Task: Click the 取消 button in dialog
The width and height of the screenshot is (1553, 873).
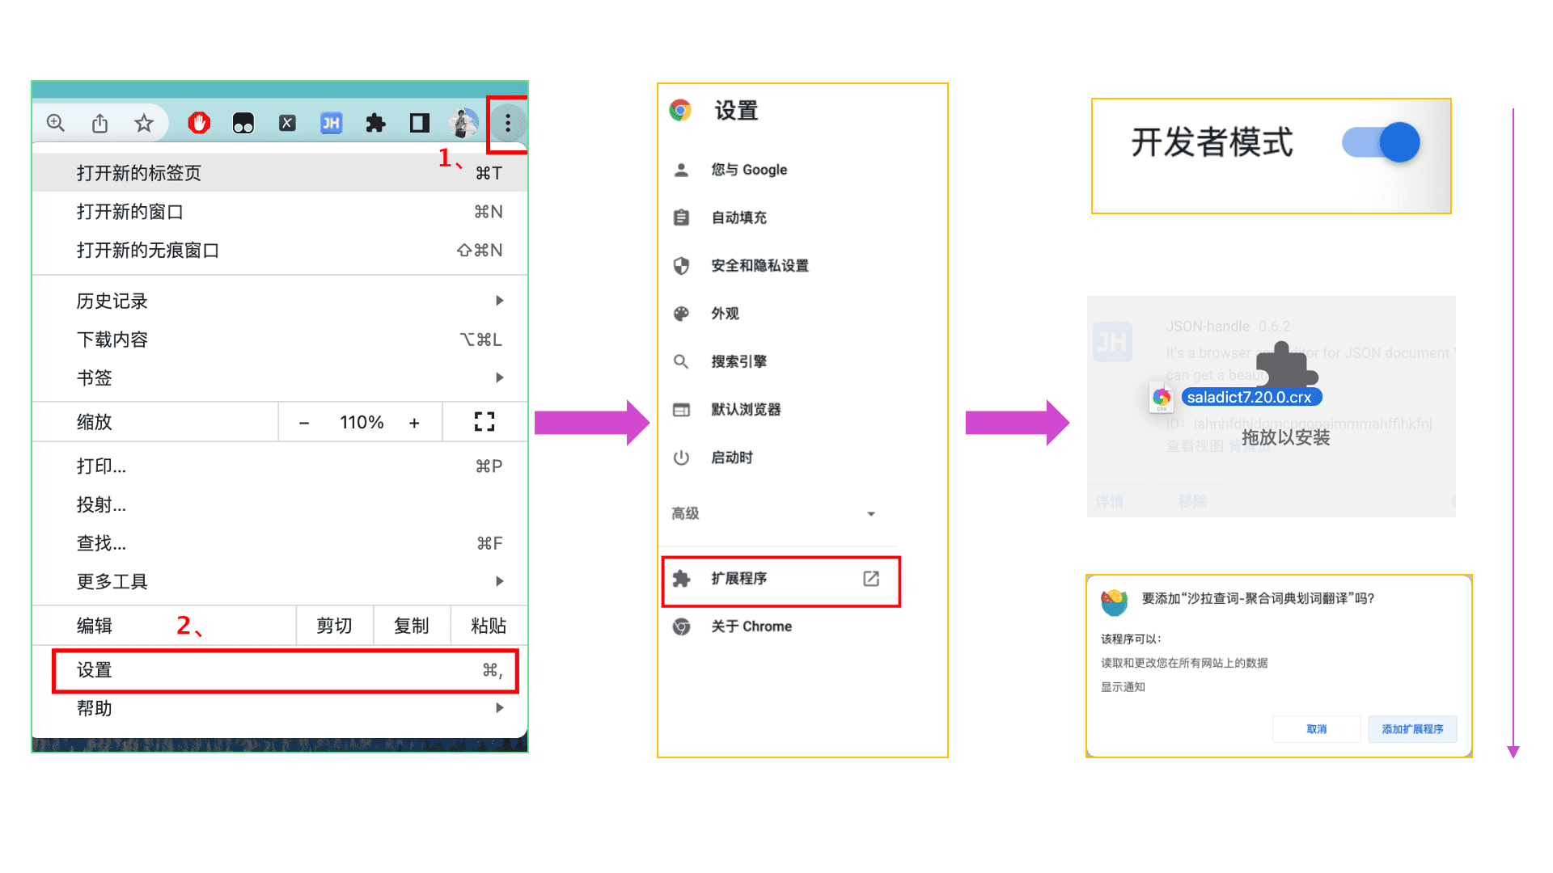Action: [1316, 729]
